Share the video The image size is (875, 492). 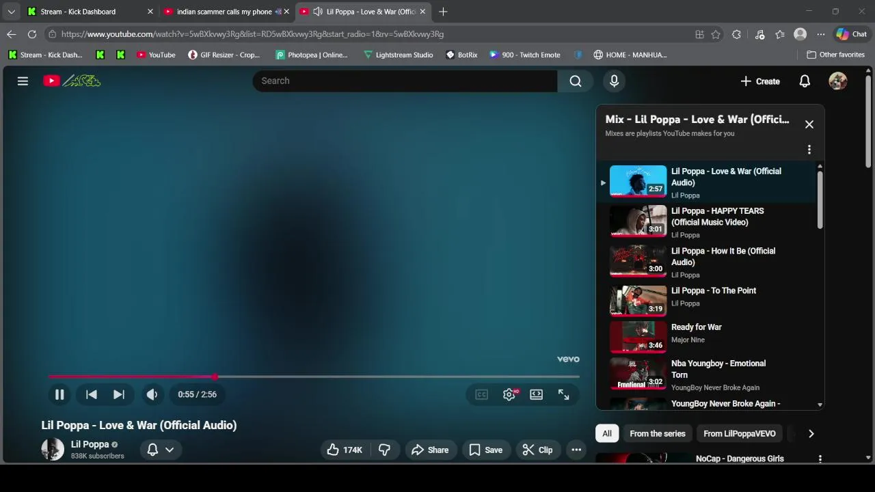[430, 450]
